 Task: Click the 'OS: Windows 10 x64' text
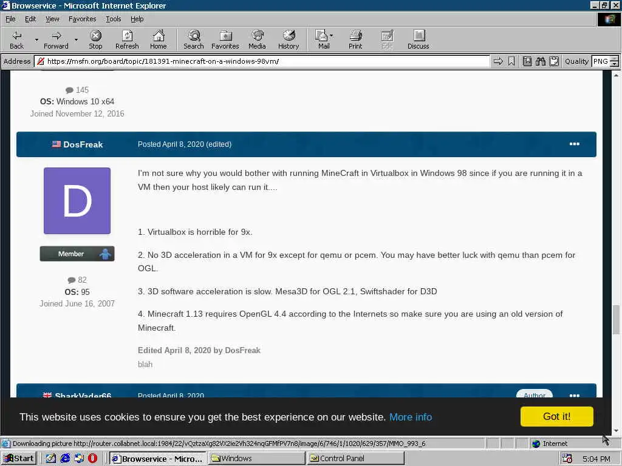point(77,101)
